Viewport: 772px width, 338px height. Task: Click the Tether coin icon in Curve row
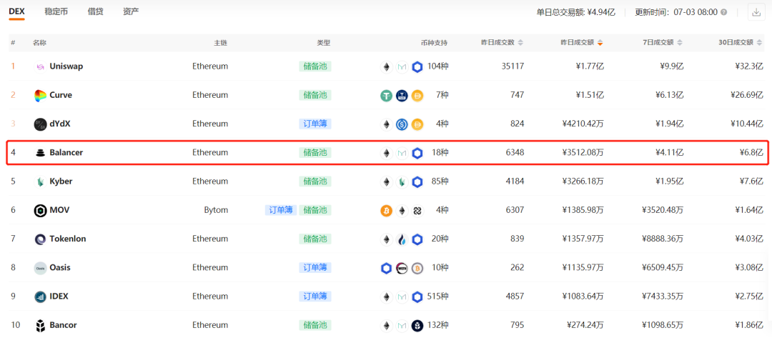coord(387,96)
